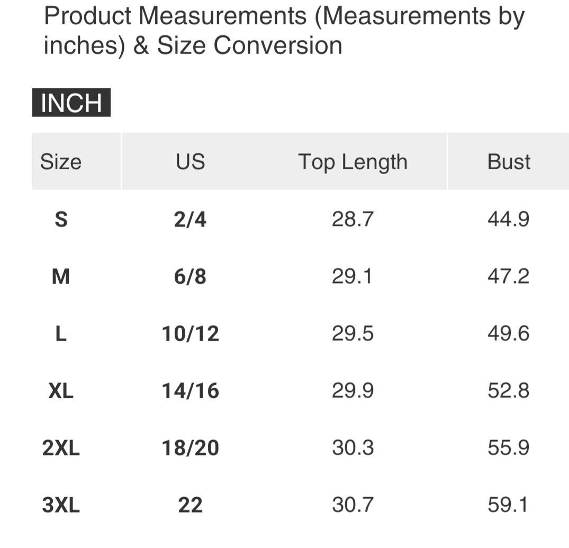
Task: Click the 49.6 bust measurement
Action: (509, 334)
